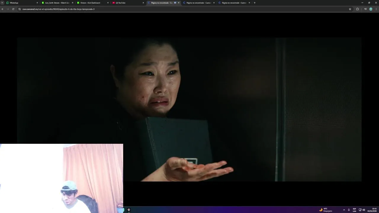Screen dimensions: 379x213
Task: Close the WhatsApp tab
Action: [37, 3]
